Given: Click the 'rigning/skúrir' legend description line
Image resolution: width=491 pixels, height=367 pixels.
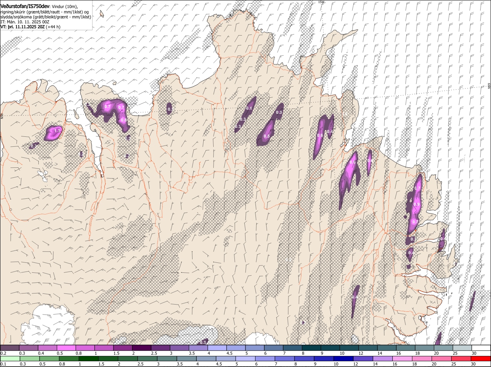Looking at the screenshot, I should (44, 12).
